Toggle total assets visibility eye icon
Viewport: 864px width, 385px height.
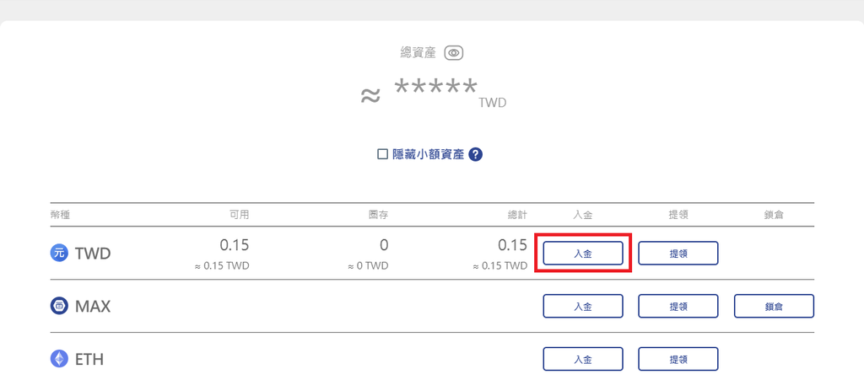pos(454,53)
